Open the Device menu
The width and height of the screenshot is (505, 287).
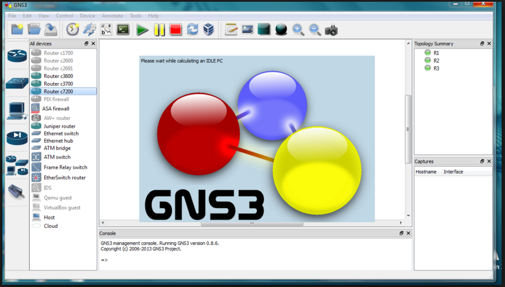coord(87,15)
